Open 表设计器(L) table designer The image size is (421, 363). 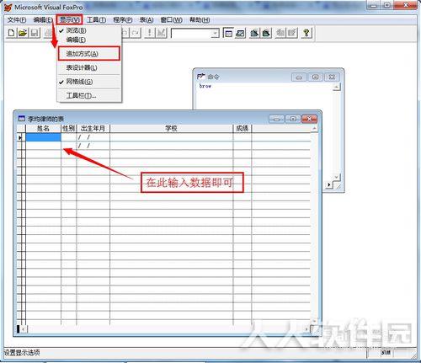(x=82, y=67)
